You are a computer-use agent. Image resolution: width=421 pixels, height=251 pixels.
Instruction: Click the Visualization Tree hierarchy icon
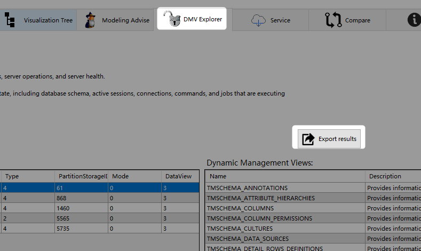click(x=10, y=20)
